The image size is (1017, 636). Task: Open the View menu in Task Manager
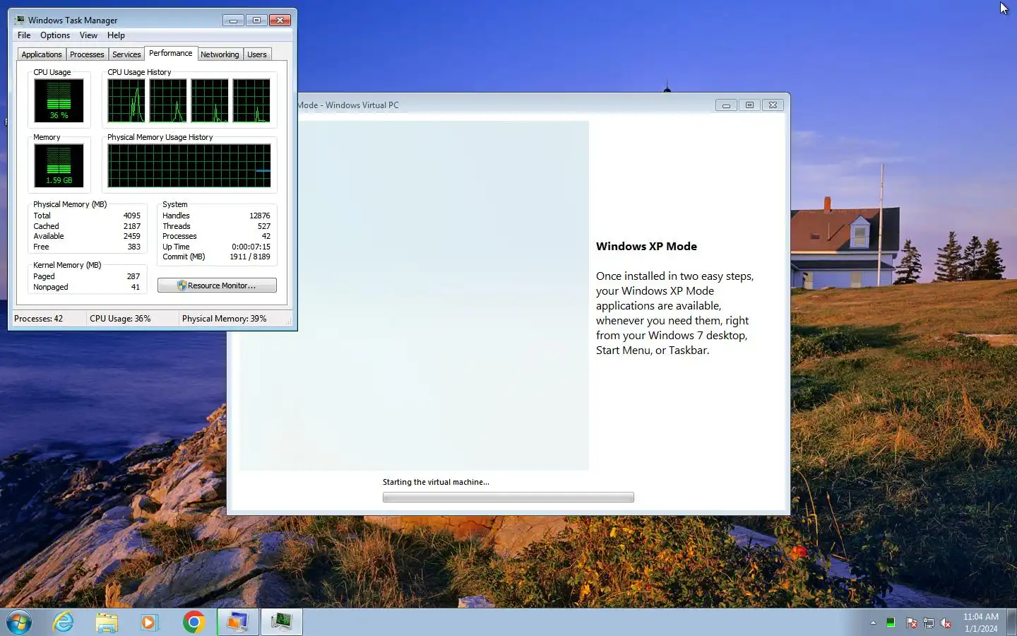[88, 35]
